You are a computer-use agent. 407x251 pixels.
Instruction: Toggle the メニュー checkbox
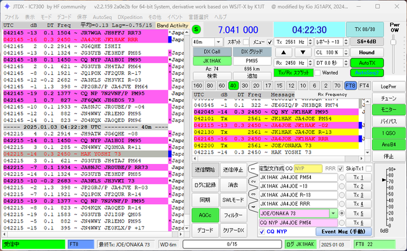point(270,42)
